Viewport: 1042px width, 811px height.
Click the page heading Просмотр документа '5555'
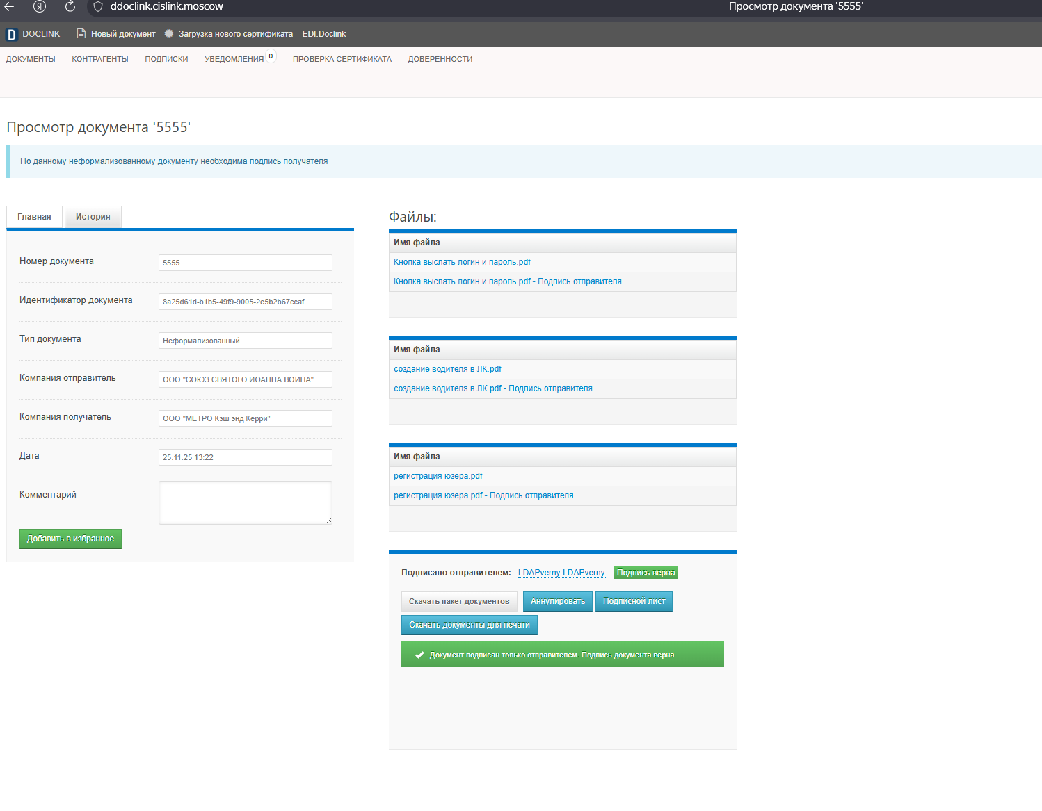point(98,127)
